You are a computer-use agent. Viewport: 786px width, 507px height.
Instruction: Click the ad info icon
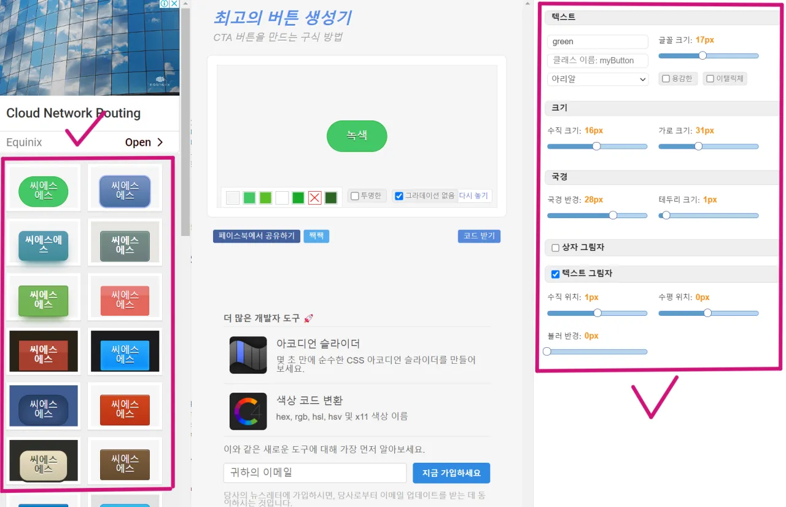point(164,4)
